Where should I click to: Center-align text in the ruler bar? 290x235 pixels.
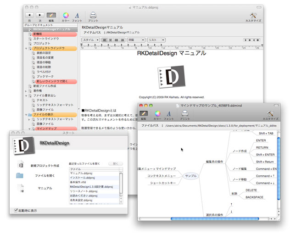coord(111,40)
